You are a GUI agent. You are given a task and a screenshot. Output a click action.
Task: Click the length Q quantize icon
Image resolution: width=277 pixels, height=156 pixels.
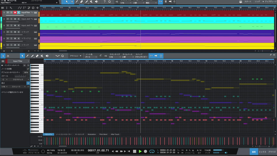[28, 83]
